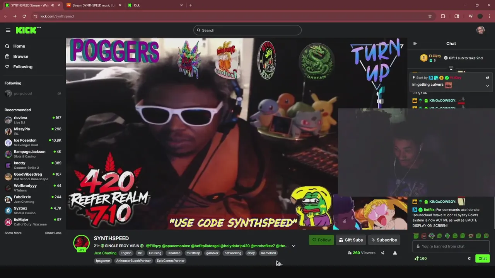Select the fpsgamer tag
495x278 pixels.
point(103,261)
